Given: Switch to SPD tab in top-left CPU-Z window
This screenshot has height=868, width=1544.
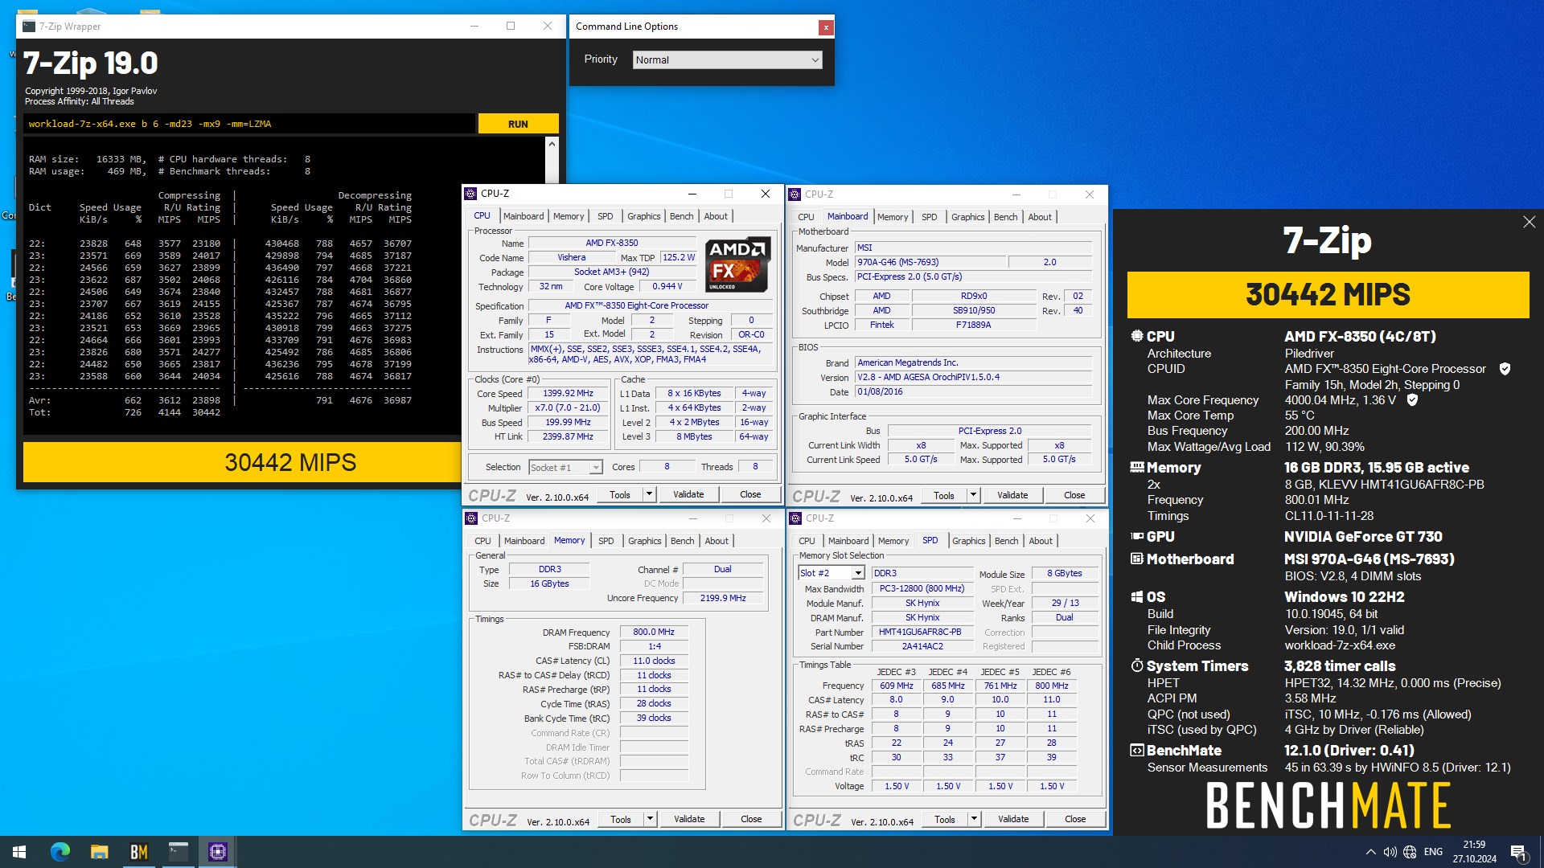Looking at the screenshot, I should [606, 216].
